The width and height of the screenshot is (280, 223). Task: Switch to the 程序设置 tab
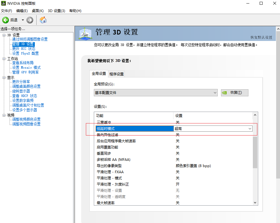click(117, 74)
